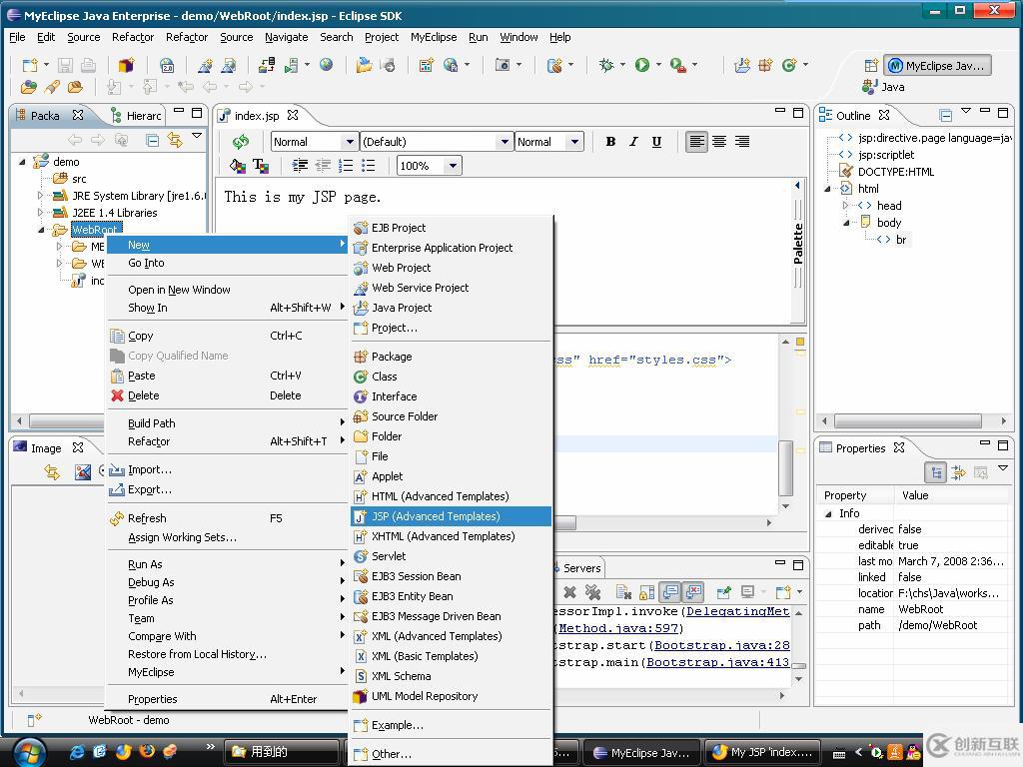Collapse the demo project tree node
The height and width of the screenshot is (767, 1023).
pyautogui.click(x=23, y=162)
